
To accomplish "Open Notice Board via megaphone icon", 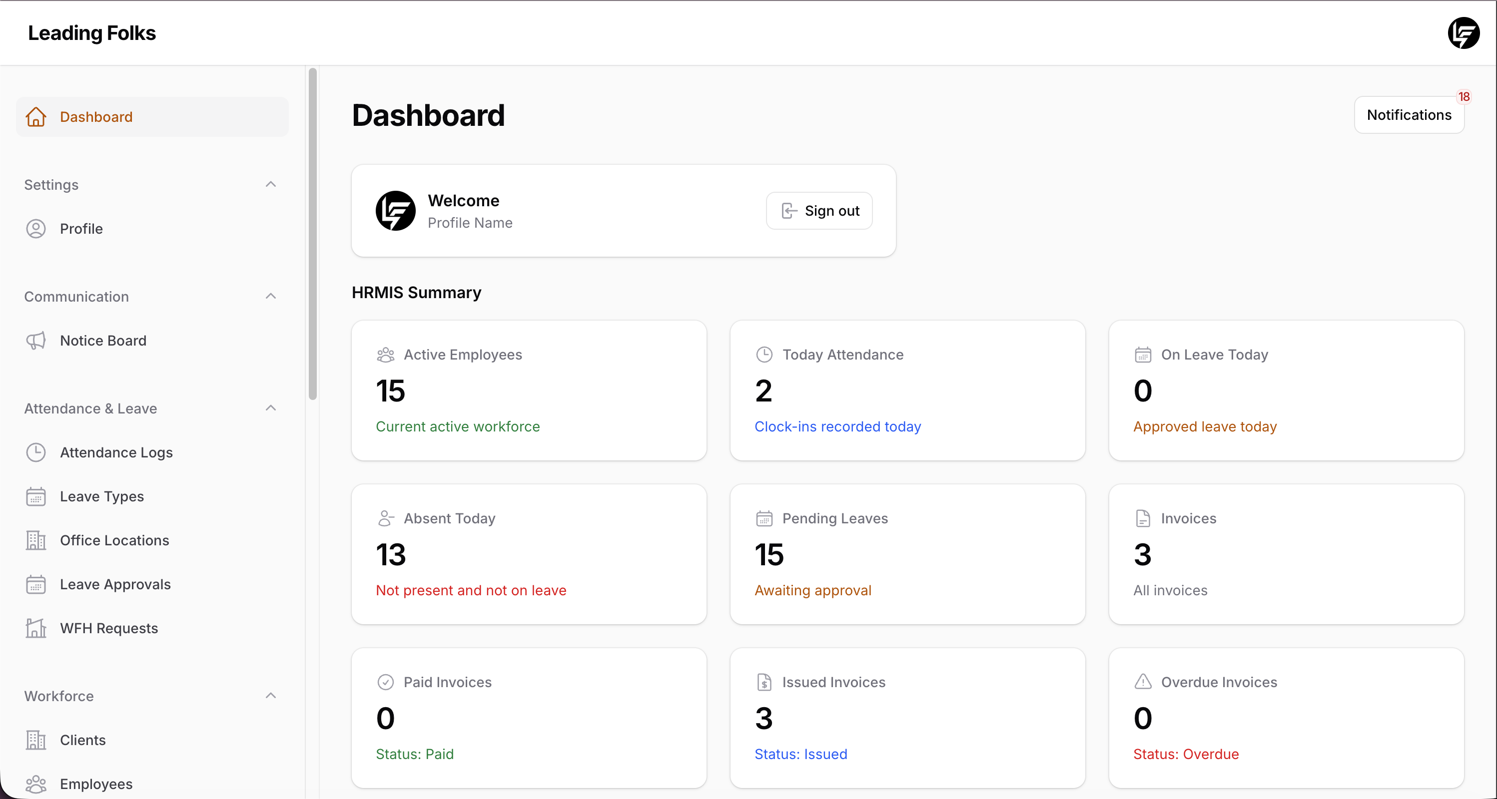I will tap(35, 340).
